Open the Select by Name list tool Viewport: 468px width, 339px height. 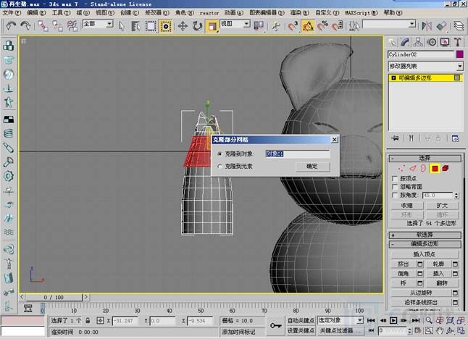coord(135,26)
